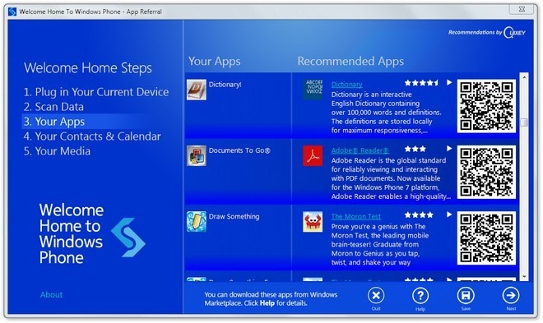The width and height of the screenshot is (543, 323).
Task: Click the Recommended Apps heading
Action: pos(350,61)
